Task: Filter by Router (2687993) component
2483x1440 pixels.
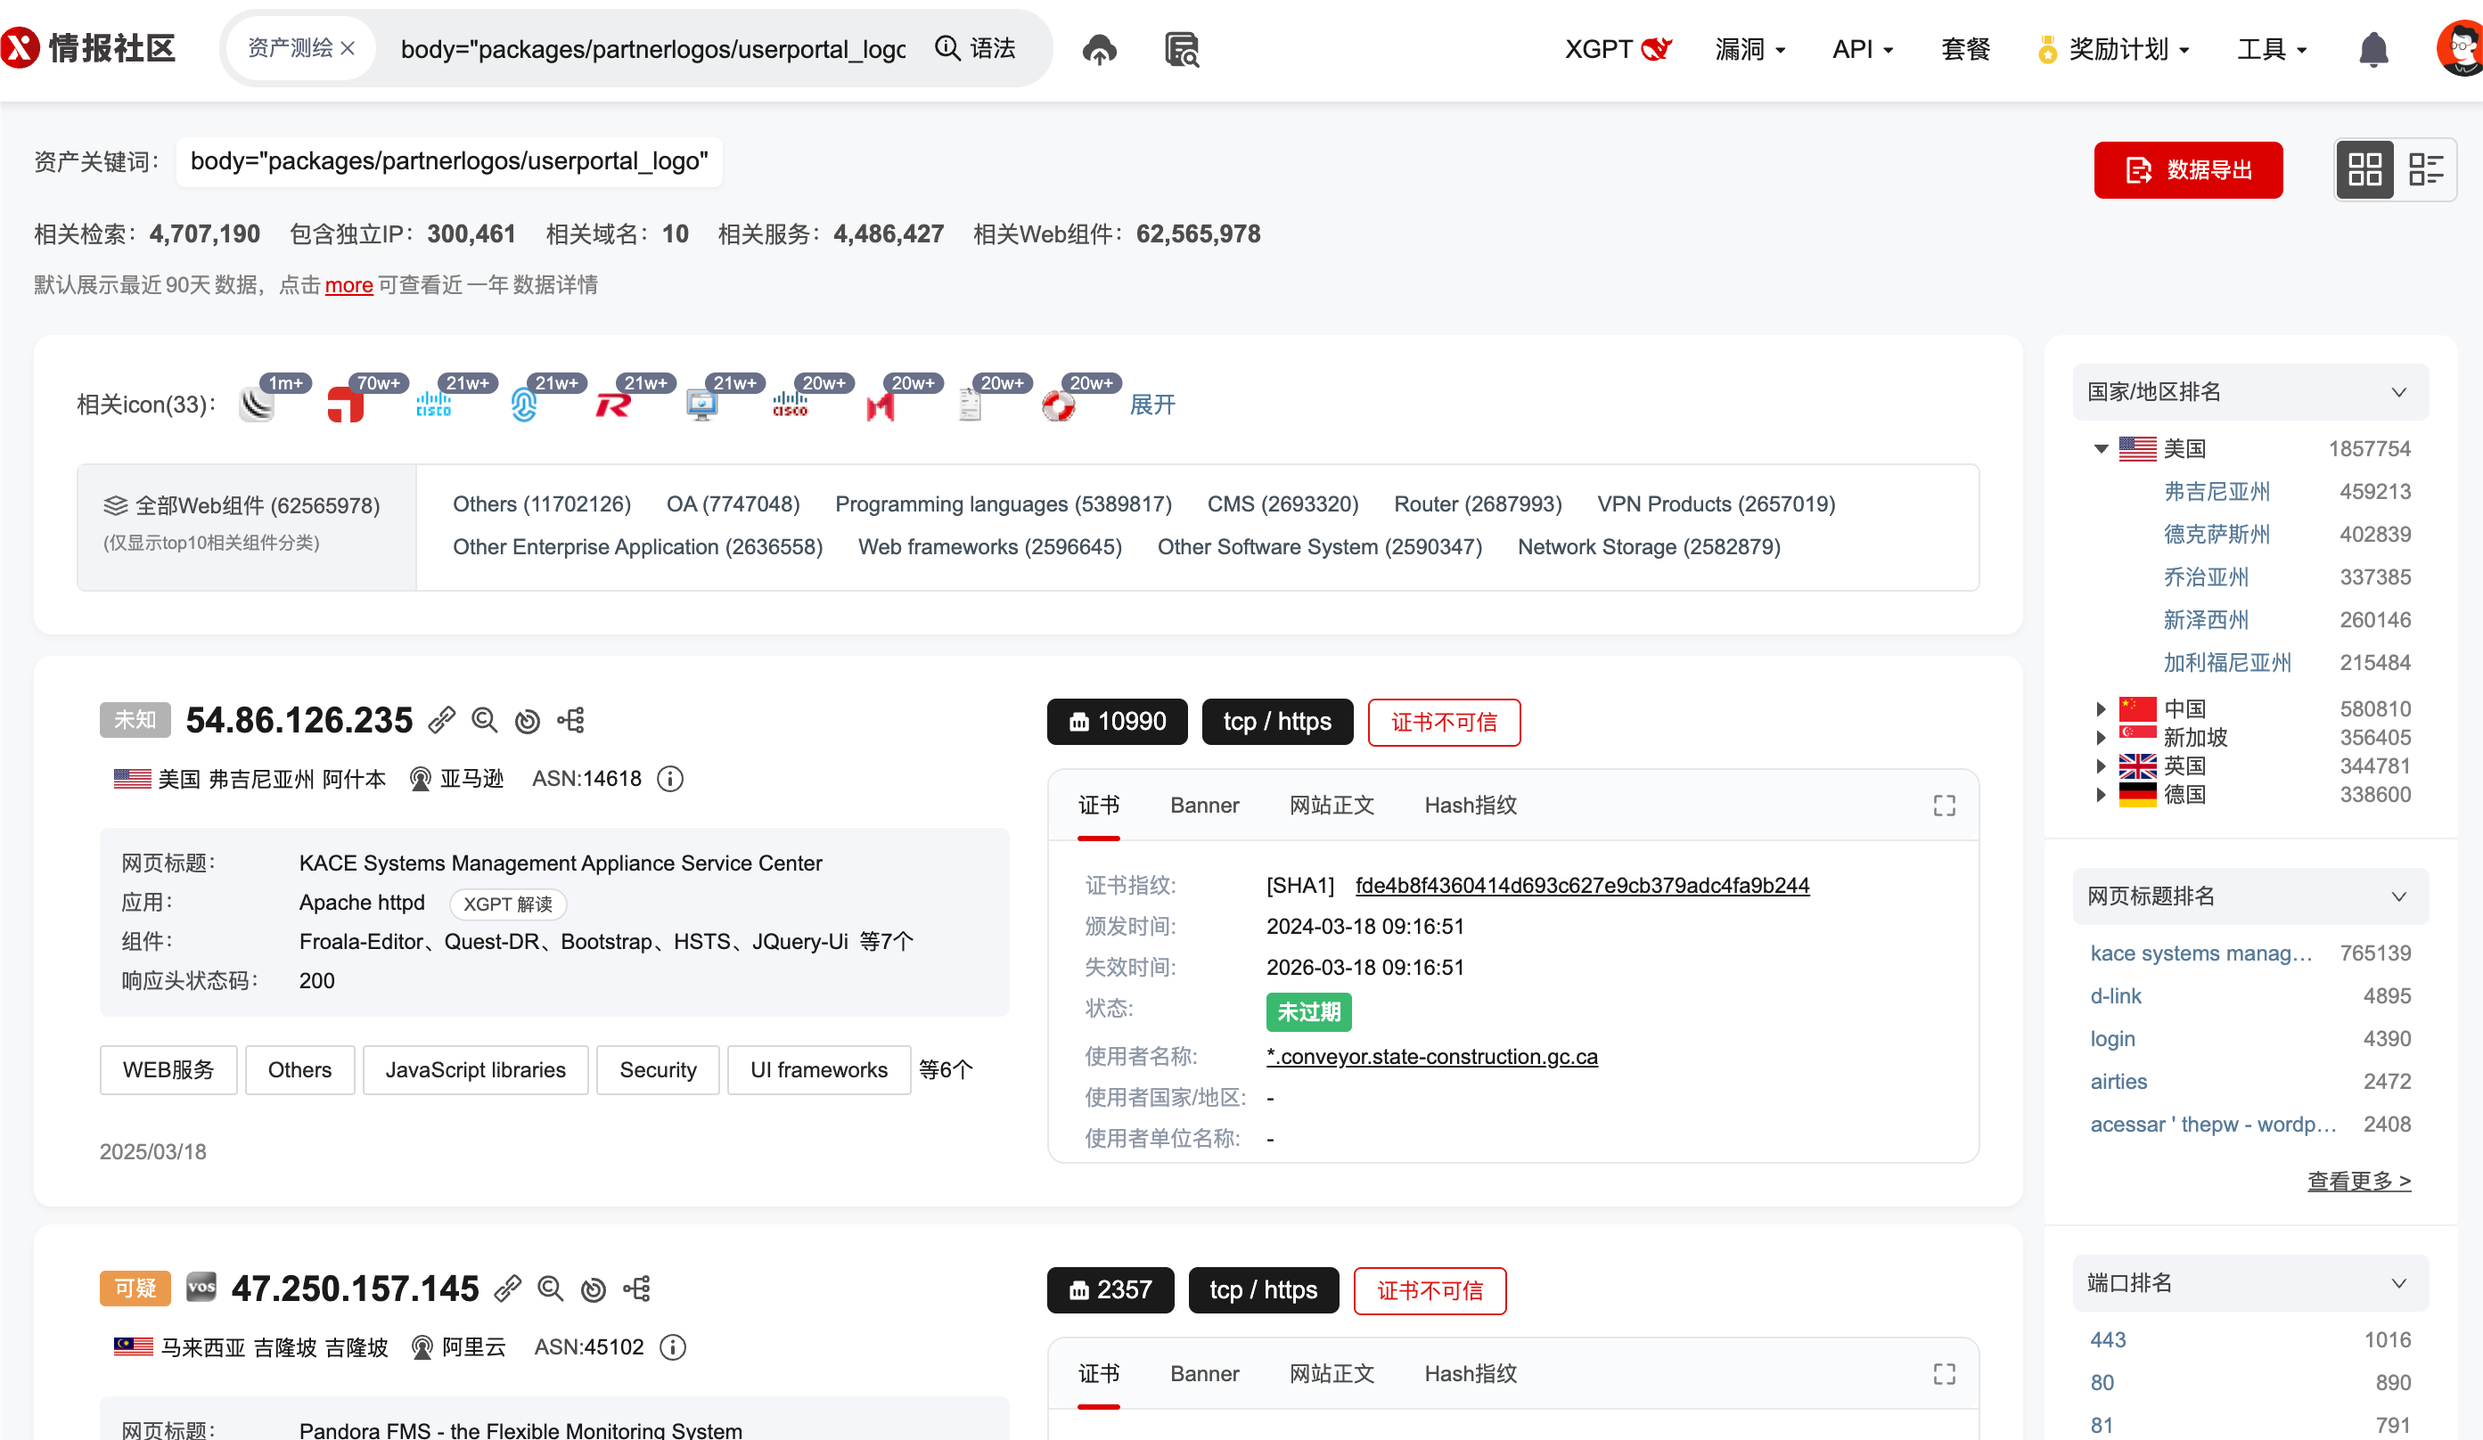Action: tap(1477, 504)
